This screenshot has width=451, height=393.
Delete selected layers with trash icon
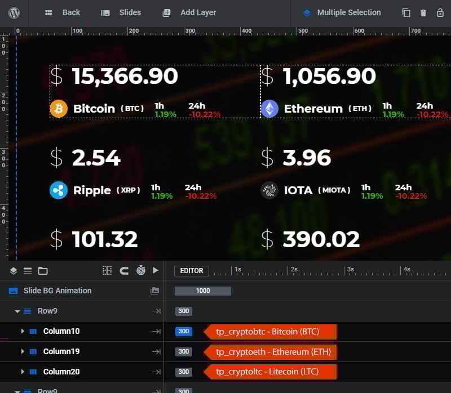[x=423, y=13]
